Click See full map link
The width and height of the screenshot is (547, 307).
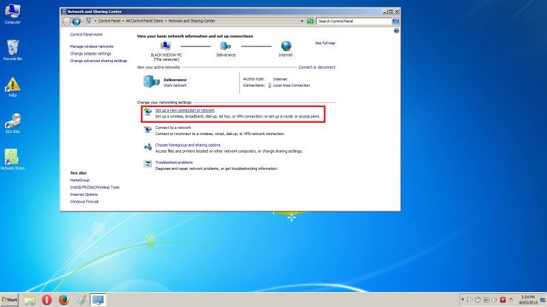(x=325, y=43)
